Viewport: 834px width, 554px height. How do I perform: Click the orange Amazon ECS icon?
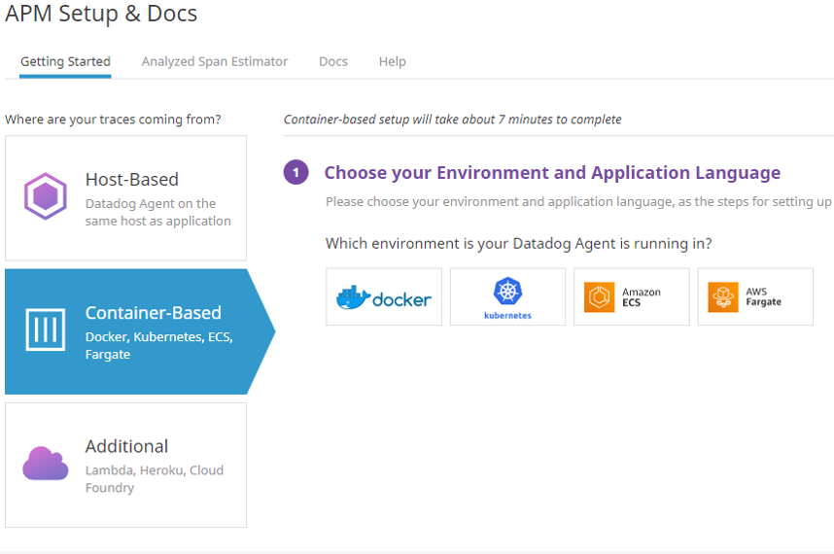click(599, 297)
